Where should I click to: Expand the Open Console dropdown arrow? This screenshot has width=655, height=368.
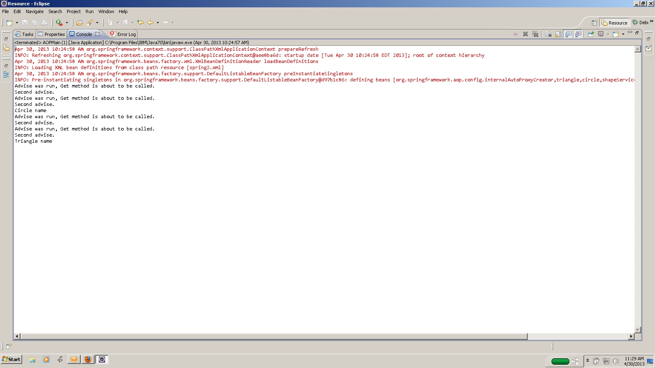tap(623, 34)
